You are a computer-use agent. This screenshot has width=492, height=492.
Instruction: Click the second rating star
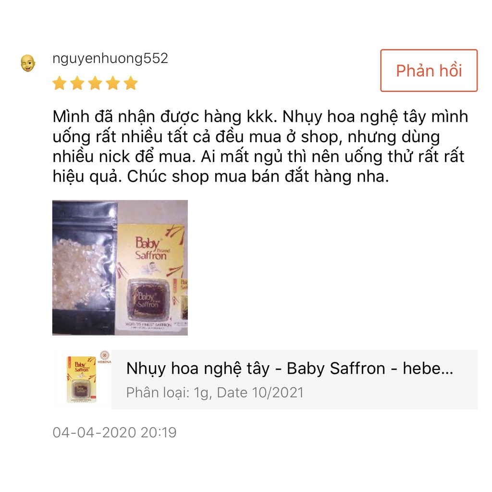pos(77,83)
